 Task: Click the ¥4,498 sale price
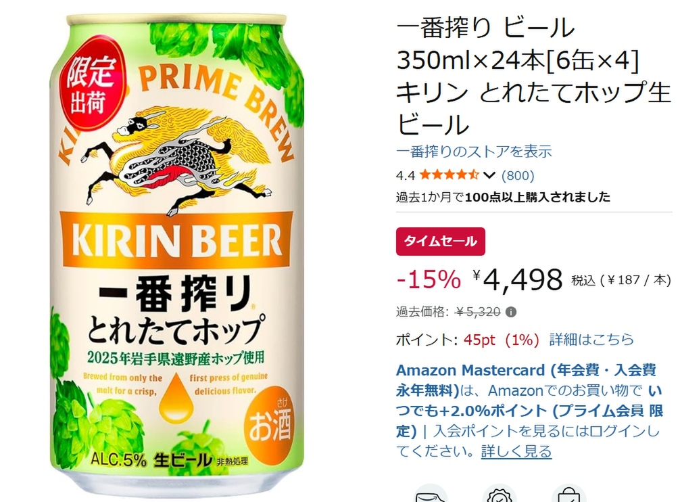click(x=517, y=279)
